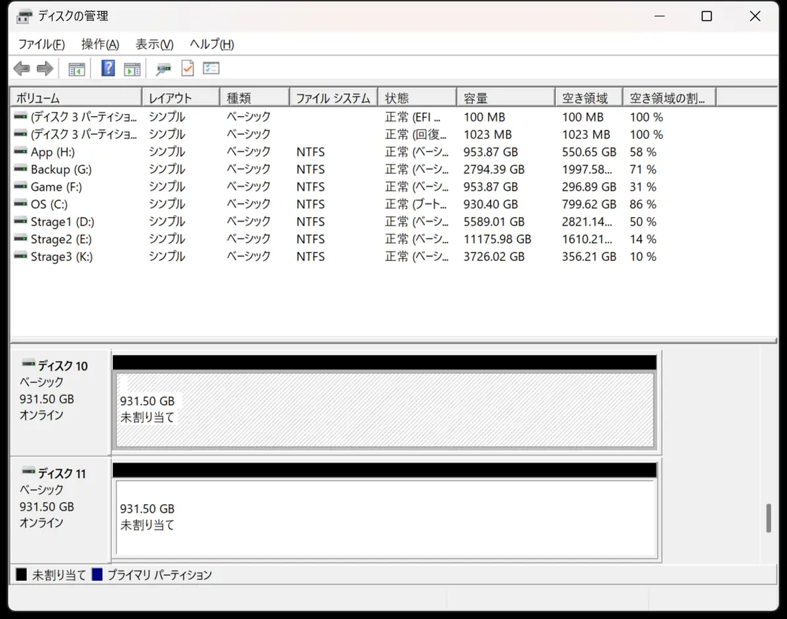Screen dimensions: 787x619
Task: Select the ディスク 10 label panel
Action: [x=60, y=403]
